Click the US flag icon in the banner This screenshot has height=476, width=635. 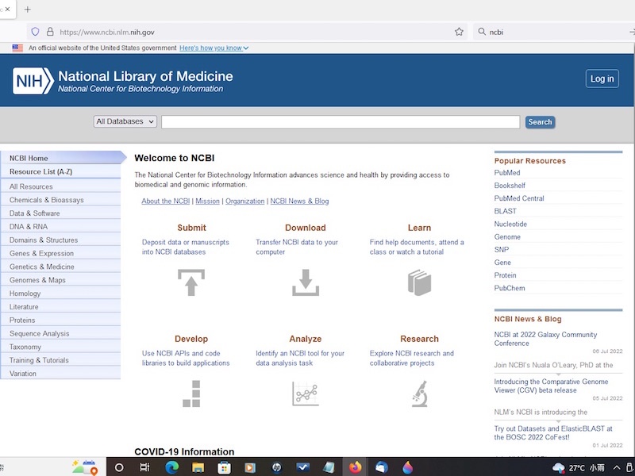tap(17, 48)
